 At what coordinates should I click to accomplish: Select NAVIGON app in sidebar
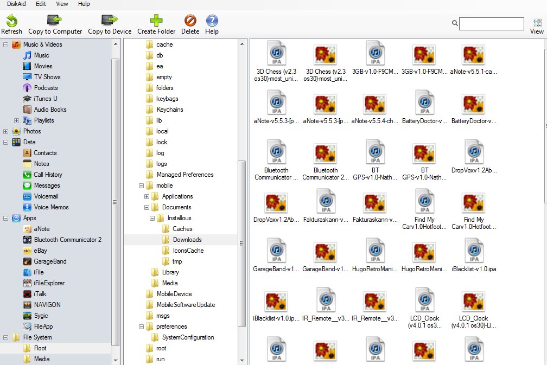[x=47, y=304]
